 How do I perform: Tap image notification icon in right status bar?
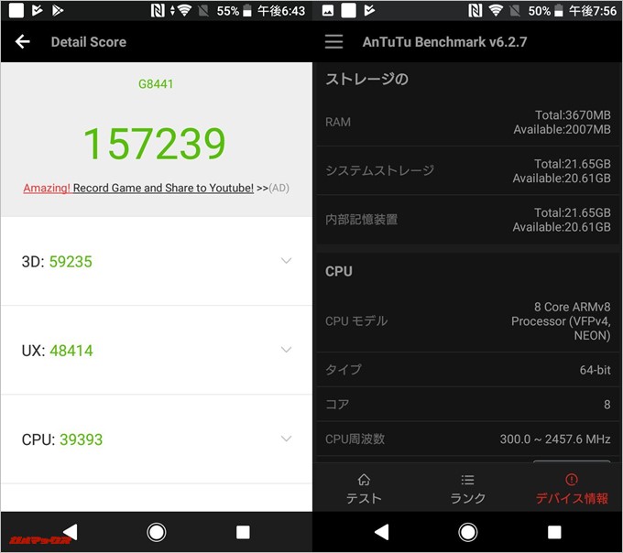(x=328, y=11)
